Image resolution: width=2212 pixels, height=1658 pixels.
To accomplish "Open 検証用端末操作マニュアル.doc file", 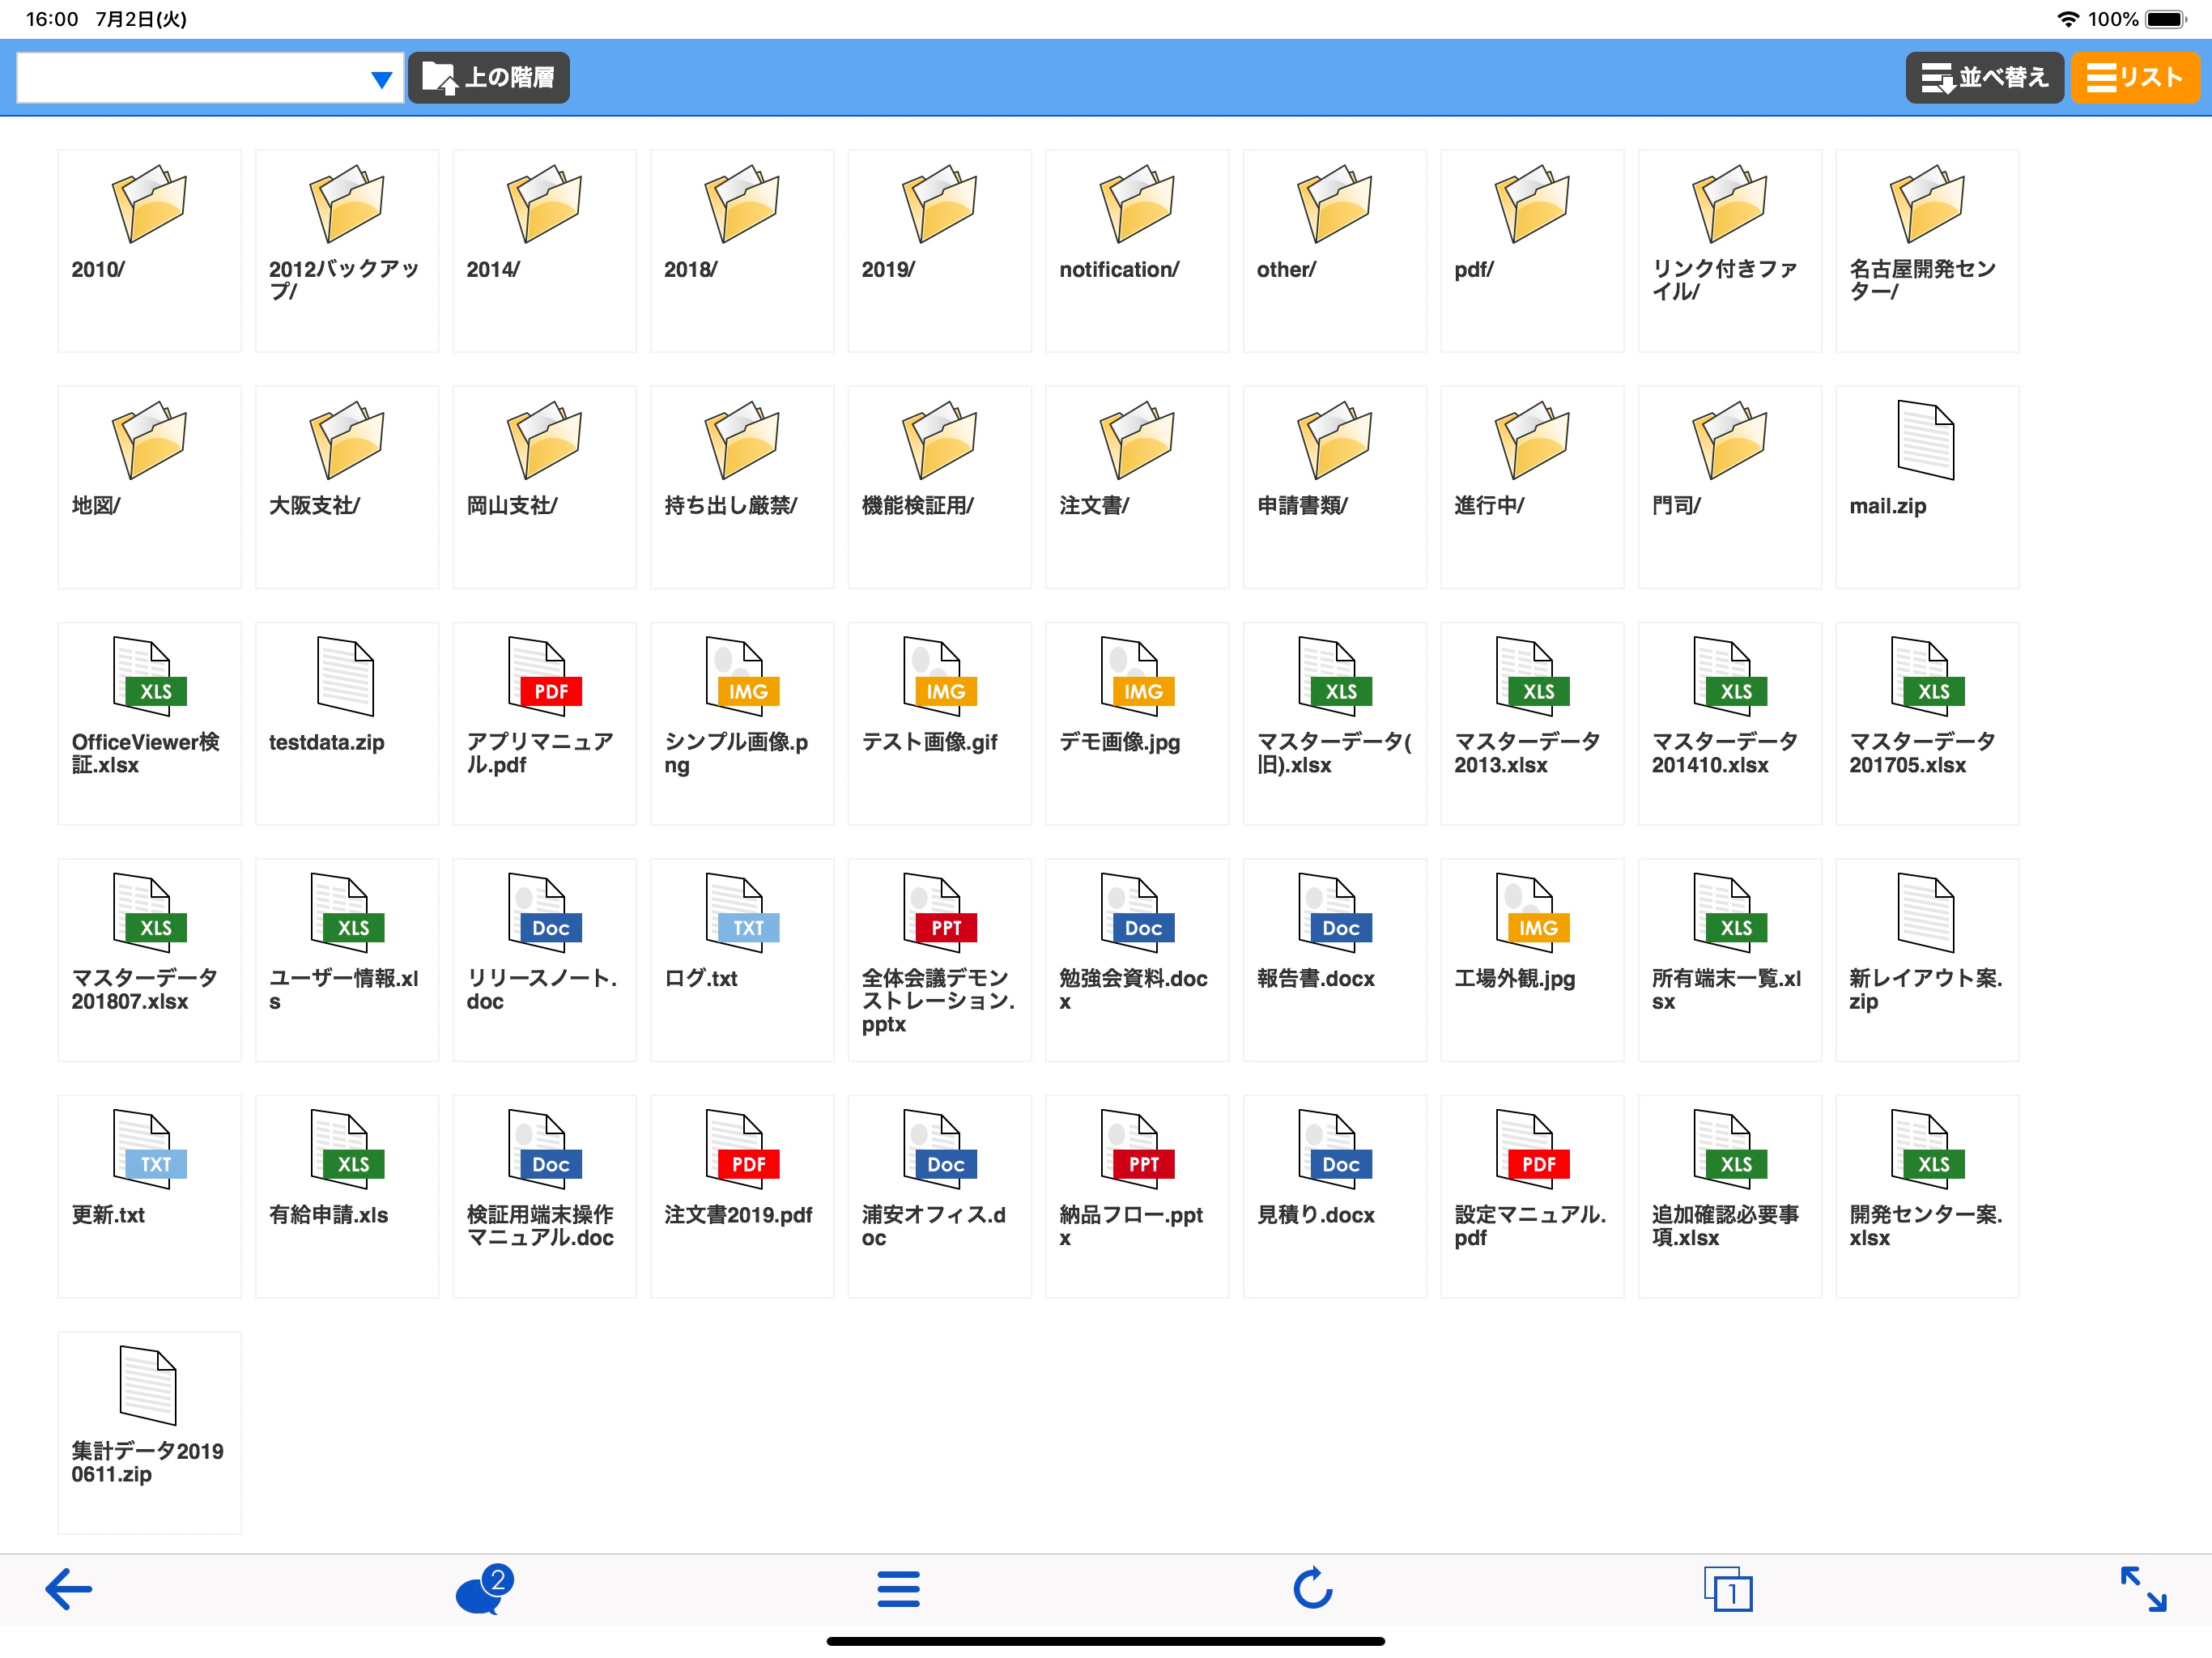I will click(544, 1196).
